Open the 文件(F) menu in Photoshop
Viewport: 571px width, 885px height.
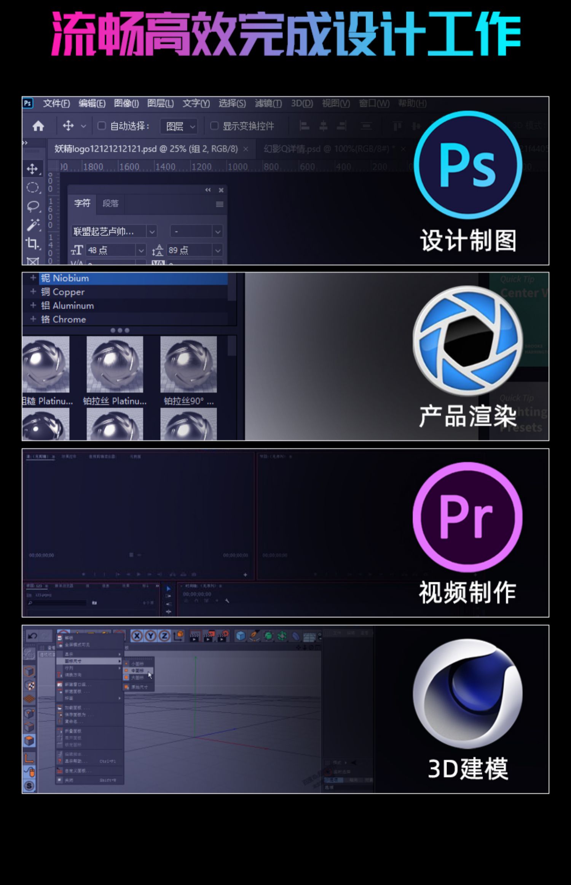pyautogui.click(x=56, y=103)
